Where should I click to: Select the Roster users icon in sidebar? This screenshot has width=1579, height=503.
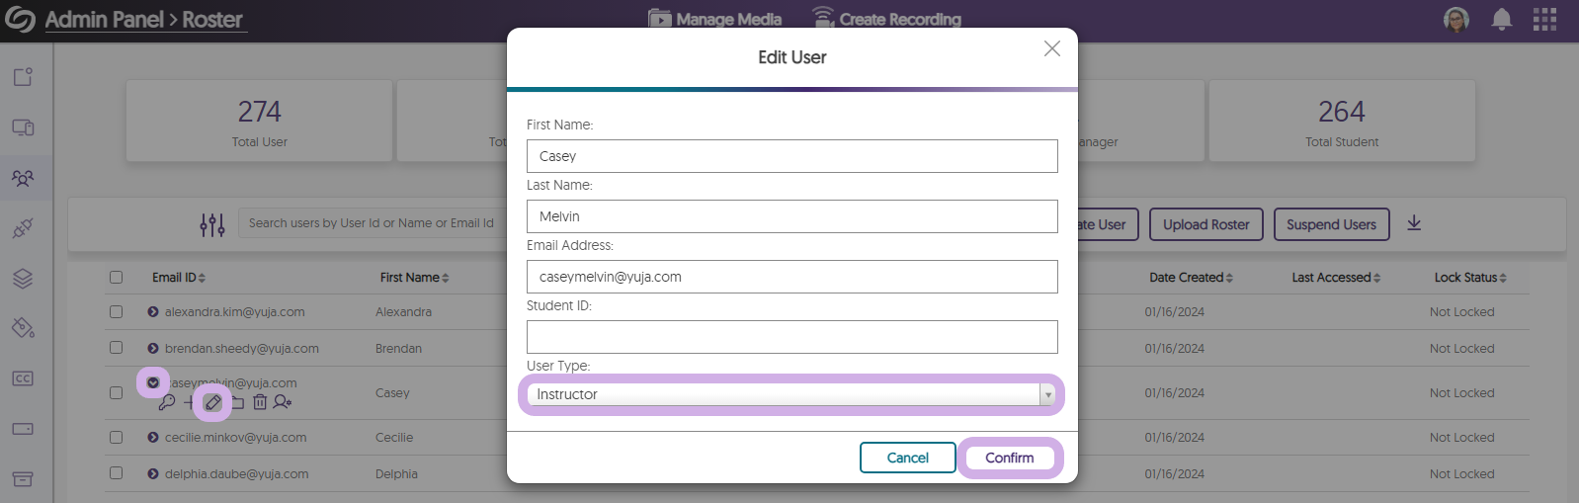(23, 178)
